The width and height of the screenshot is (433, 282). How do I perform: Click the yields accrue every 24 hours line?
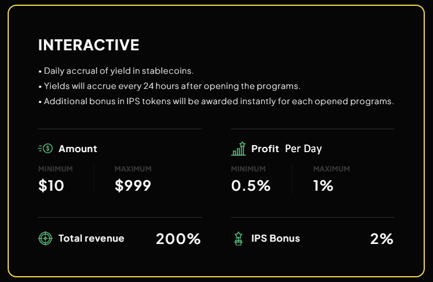pos(169,86)
